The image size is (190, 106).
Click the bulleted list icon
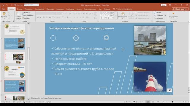75,14
